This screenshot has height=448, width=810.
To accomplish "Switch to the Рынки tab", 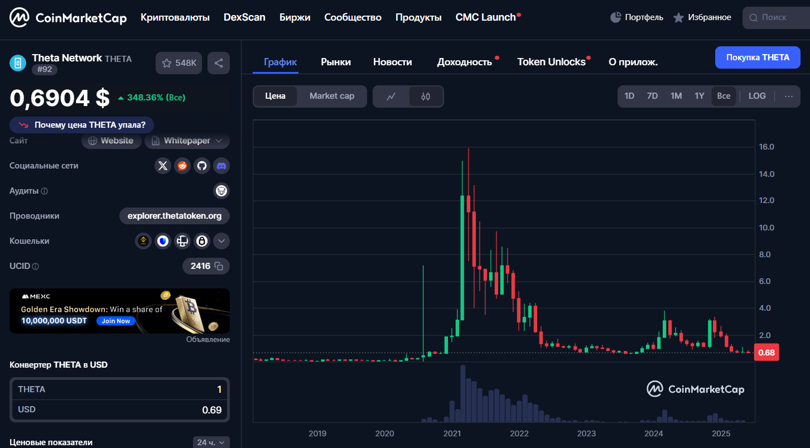I will point(336,62).
